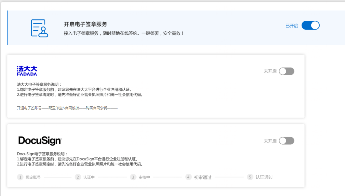The height and width of the screenshot is (196, 345).
Task: Turn off the 已开启 e-signature service switch
Action: 310,26
